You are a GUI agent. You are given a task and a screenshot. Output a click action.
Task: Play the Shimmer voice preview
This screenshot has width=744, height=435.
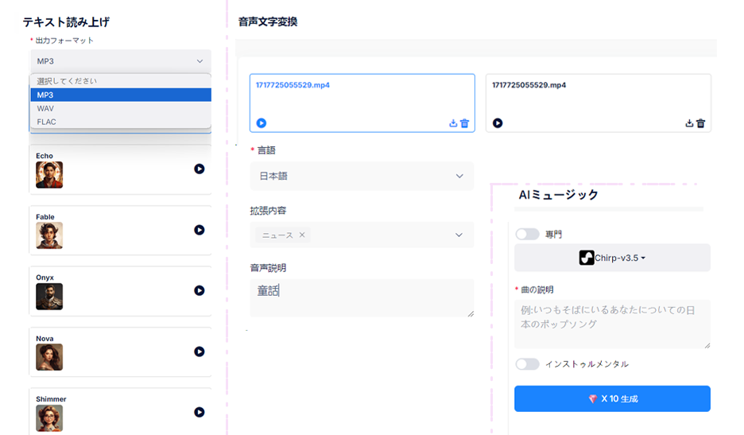coord(200,412)
